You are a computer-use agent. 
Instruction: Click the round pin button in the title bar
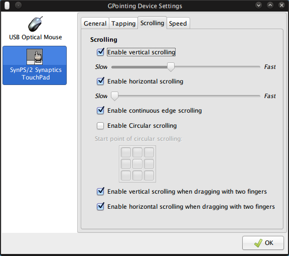click(18, 6)
